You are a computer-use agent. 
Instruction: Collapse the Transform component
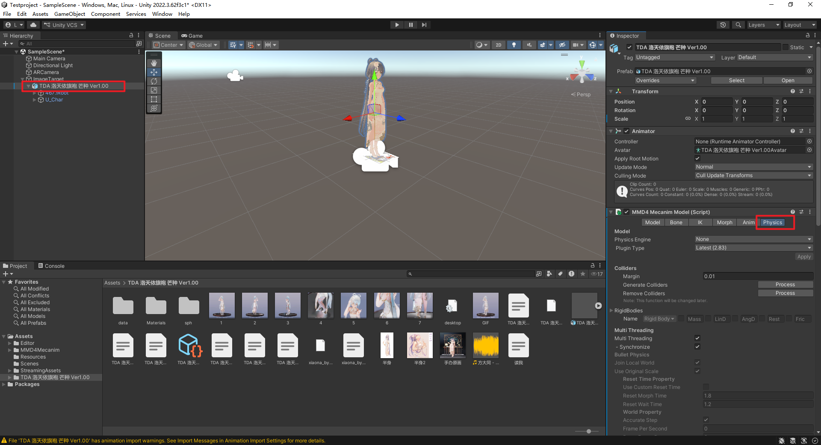pos(611,92)
